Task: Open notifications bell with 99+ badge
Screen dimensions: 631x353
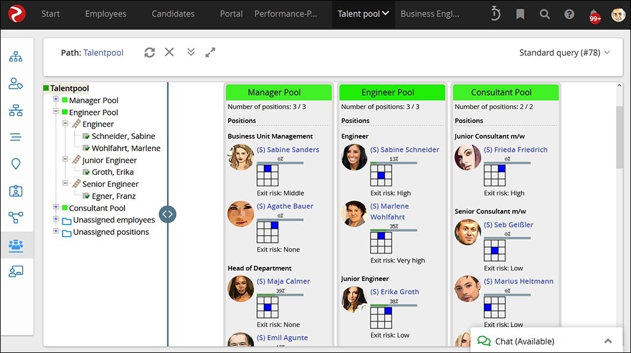Action: pos(594,15)
